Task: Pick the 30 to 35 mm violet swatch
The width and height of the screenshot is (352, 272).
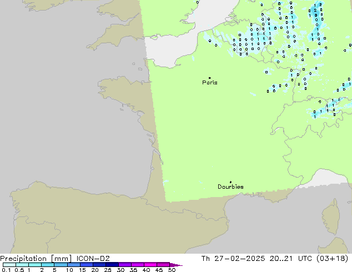Action: coord(125,265)
